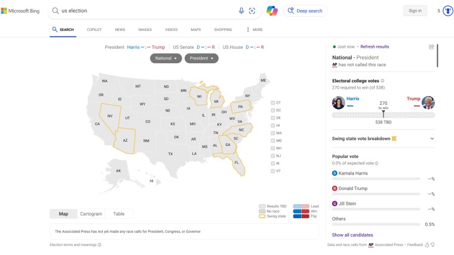Select the CT state box
Viewport: 454px width, 255px height.
pyautogui.click(x=273, y=103)
